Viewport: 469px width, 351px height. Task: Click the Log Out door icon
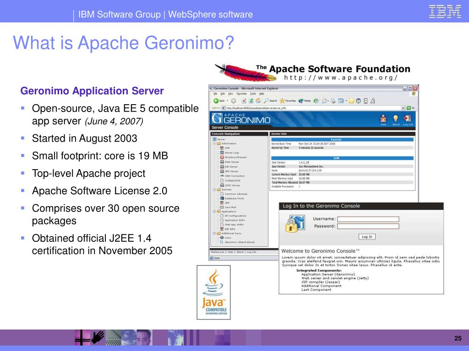(408, 120)
